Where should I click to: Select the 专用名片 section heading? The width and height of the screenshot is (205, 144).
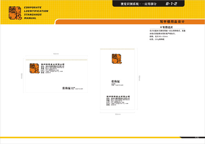pos(166,27)
